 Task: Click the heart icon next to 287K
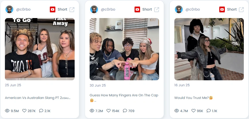point(24,111)
